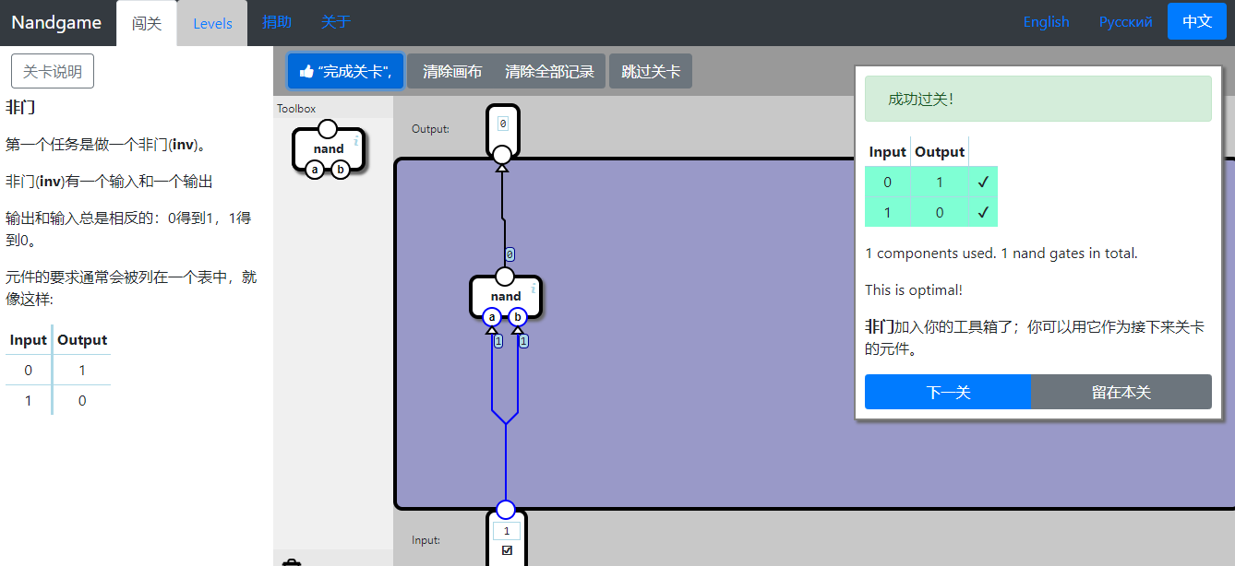
Task: Click the Output connector circle at the top
Action: pos(502,154)
